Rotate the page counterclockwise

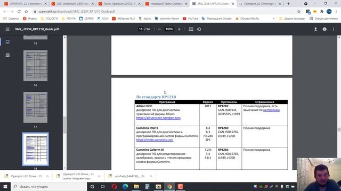click(199, 29)
